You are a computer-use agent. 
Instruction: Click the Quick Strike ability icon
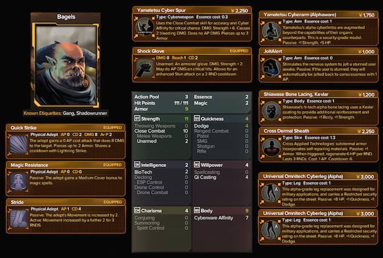pos(19,145)
